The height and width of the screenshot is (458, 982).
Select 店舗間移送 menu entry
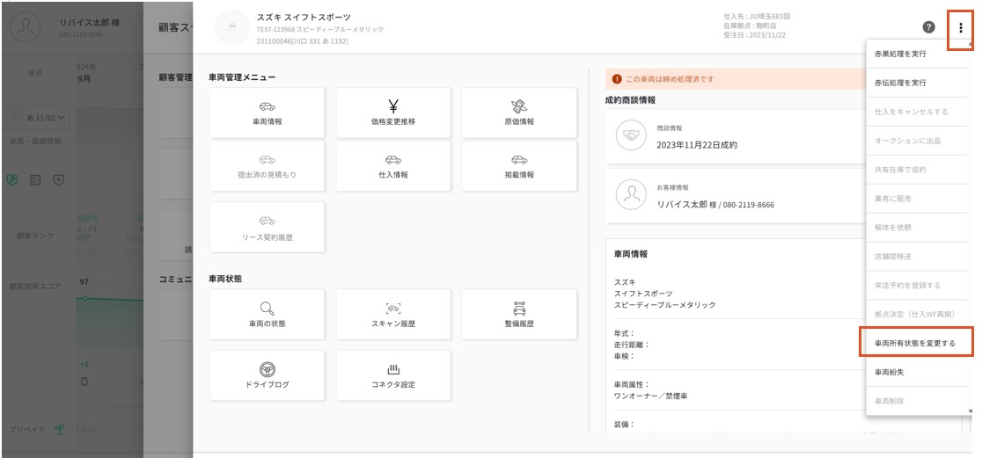tap(919, 257)
